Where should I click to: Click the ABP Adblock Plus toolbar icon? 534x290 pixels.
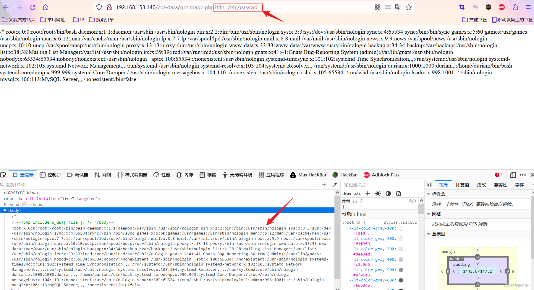(502, 7)
